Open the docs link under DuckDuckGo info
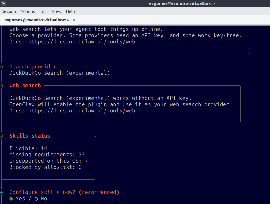This screenshot has width=270, height=204. pos(82,111)
